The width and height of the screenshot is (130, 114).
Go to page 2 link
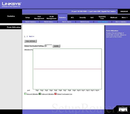(x=27, y=37)
